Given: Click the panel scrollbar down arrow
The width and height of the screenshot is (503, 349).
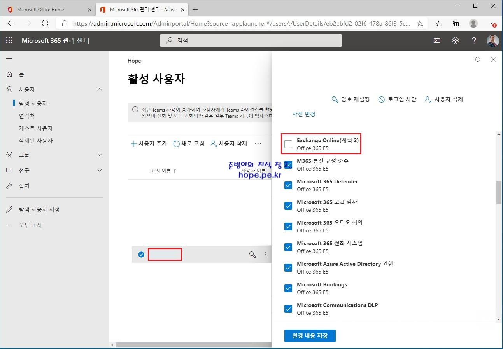Looking at the screenshot, I should pos(499,319).
